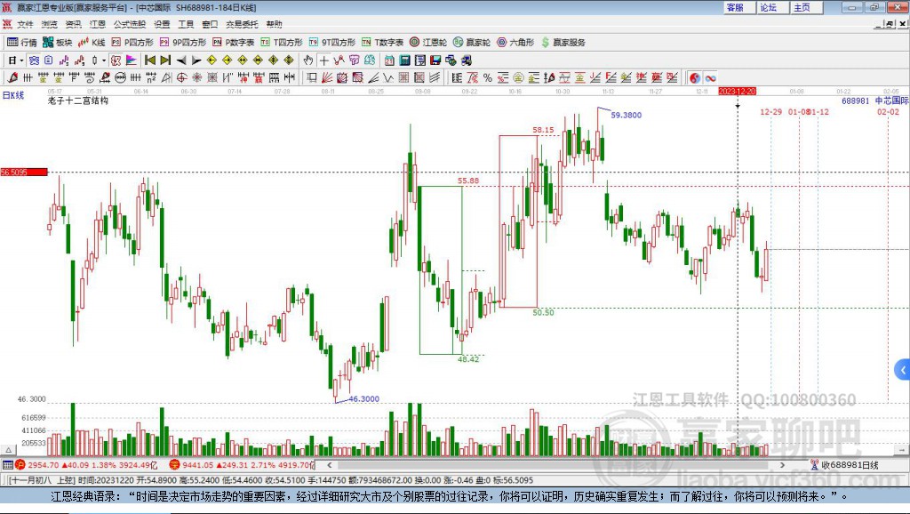Open the 公式选股 menu
The image size is (910, 514).
[130, 24]
